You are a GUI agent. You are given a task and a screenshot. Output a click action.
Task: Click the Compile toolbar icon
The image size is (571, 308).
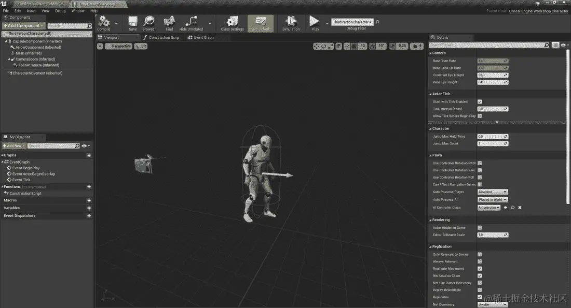coord(104,24)
